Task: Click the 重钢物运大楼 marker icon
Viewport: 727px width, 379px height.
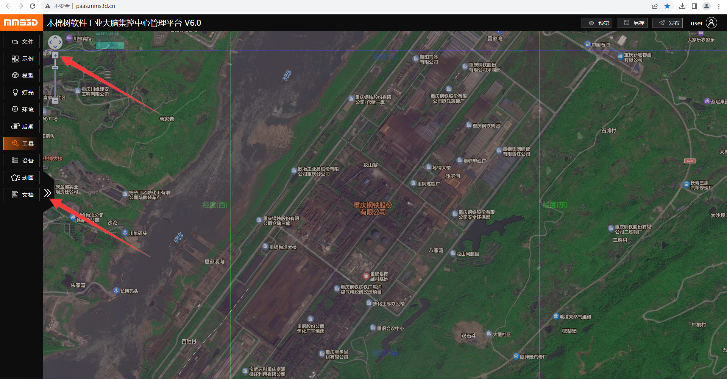Action: (x=265, y=247)
